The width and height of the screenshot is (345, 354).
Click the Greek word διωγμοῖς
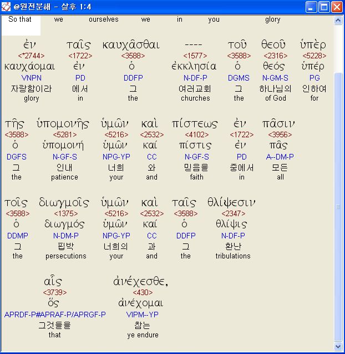click(64, 202)
